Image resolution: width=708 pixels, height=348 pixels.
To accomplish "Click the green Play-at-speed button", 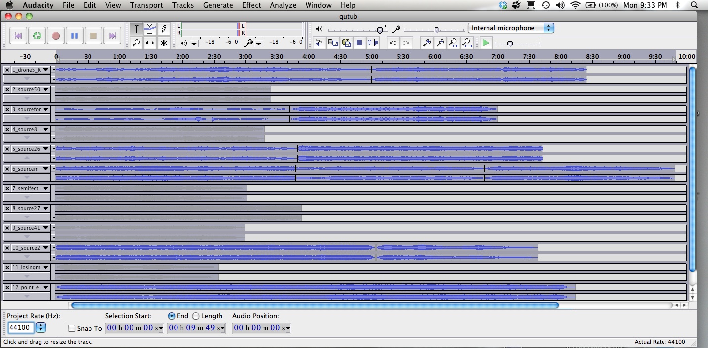I will 486,43.
